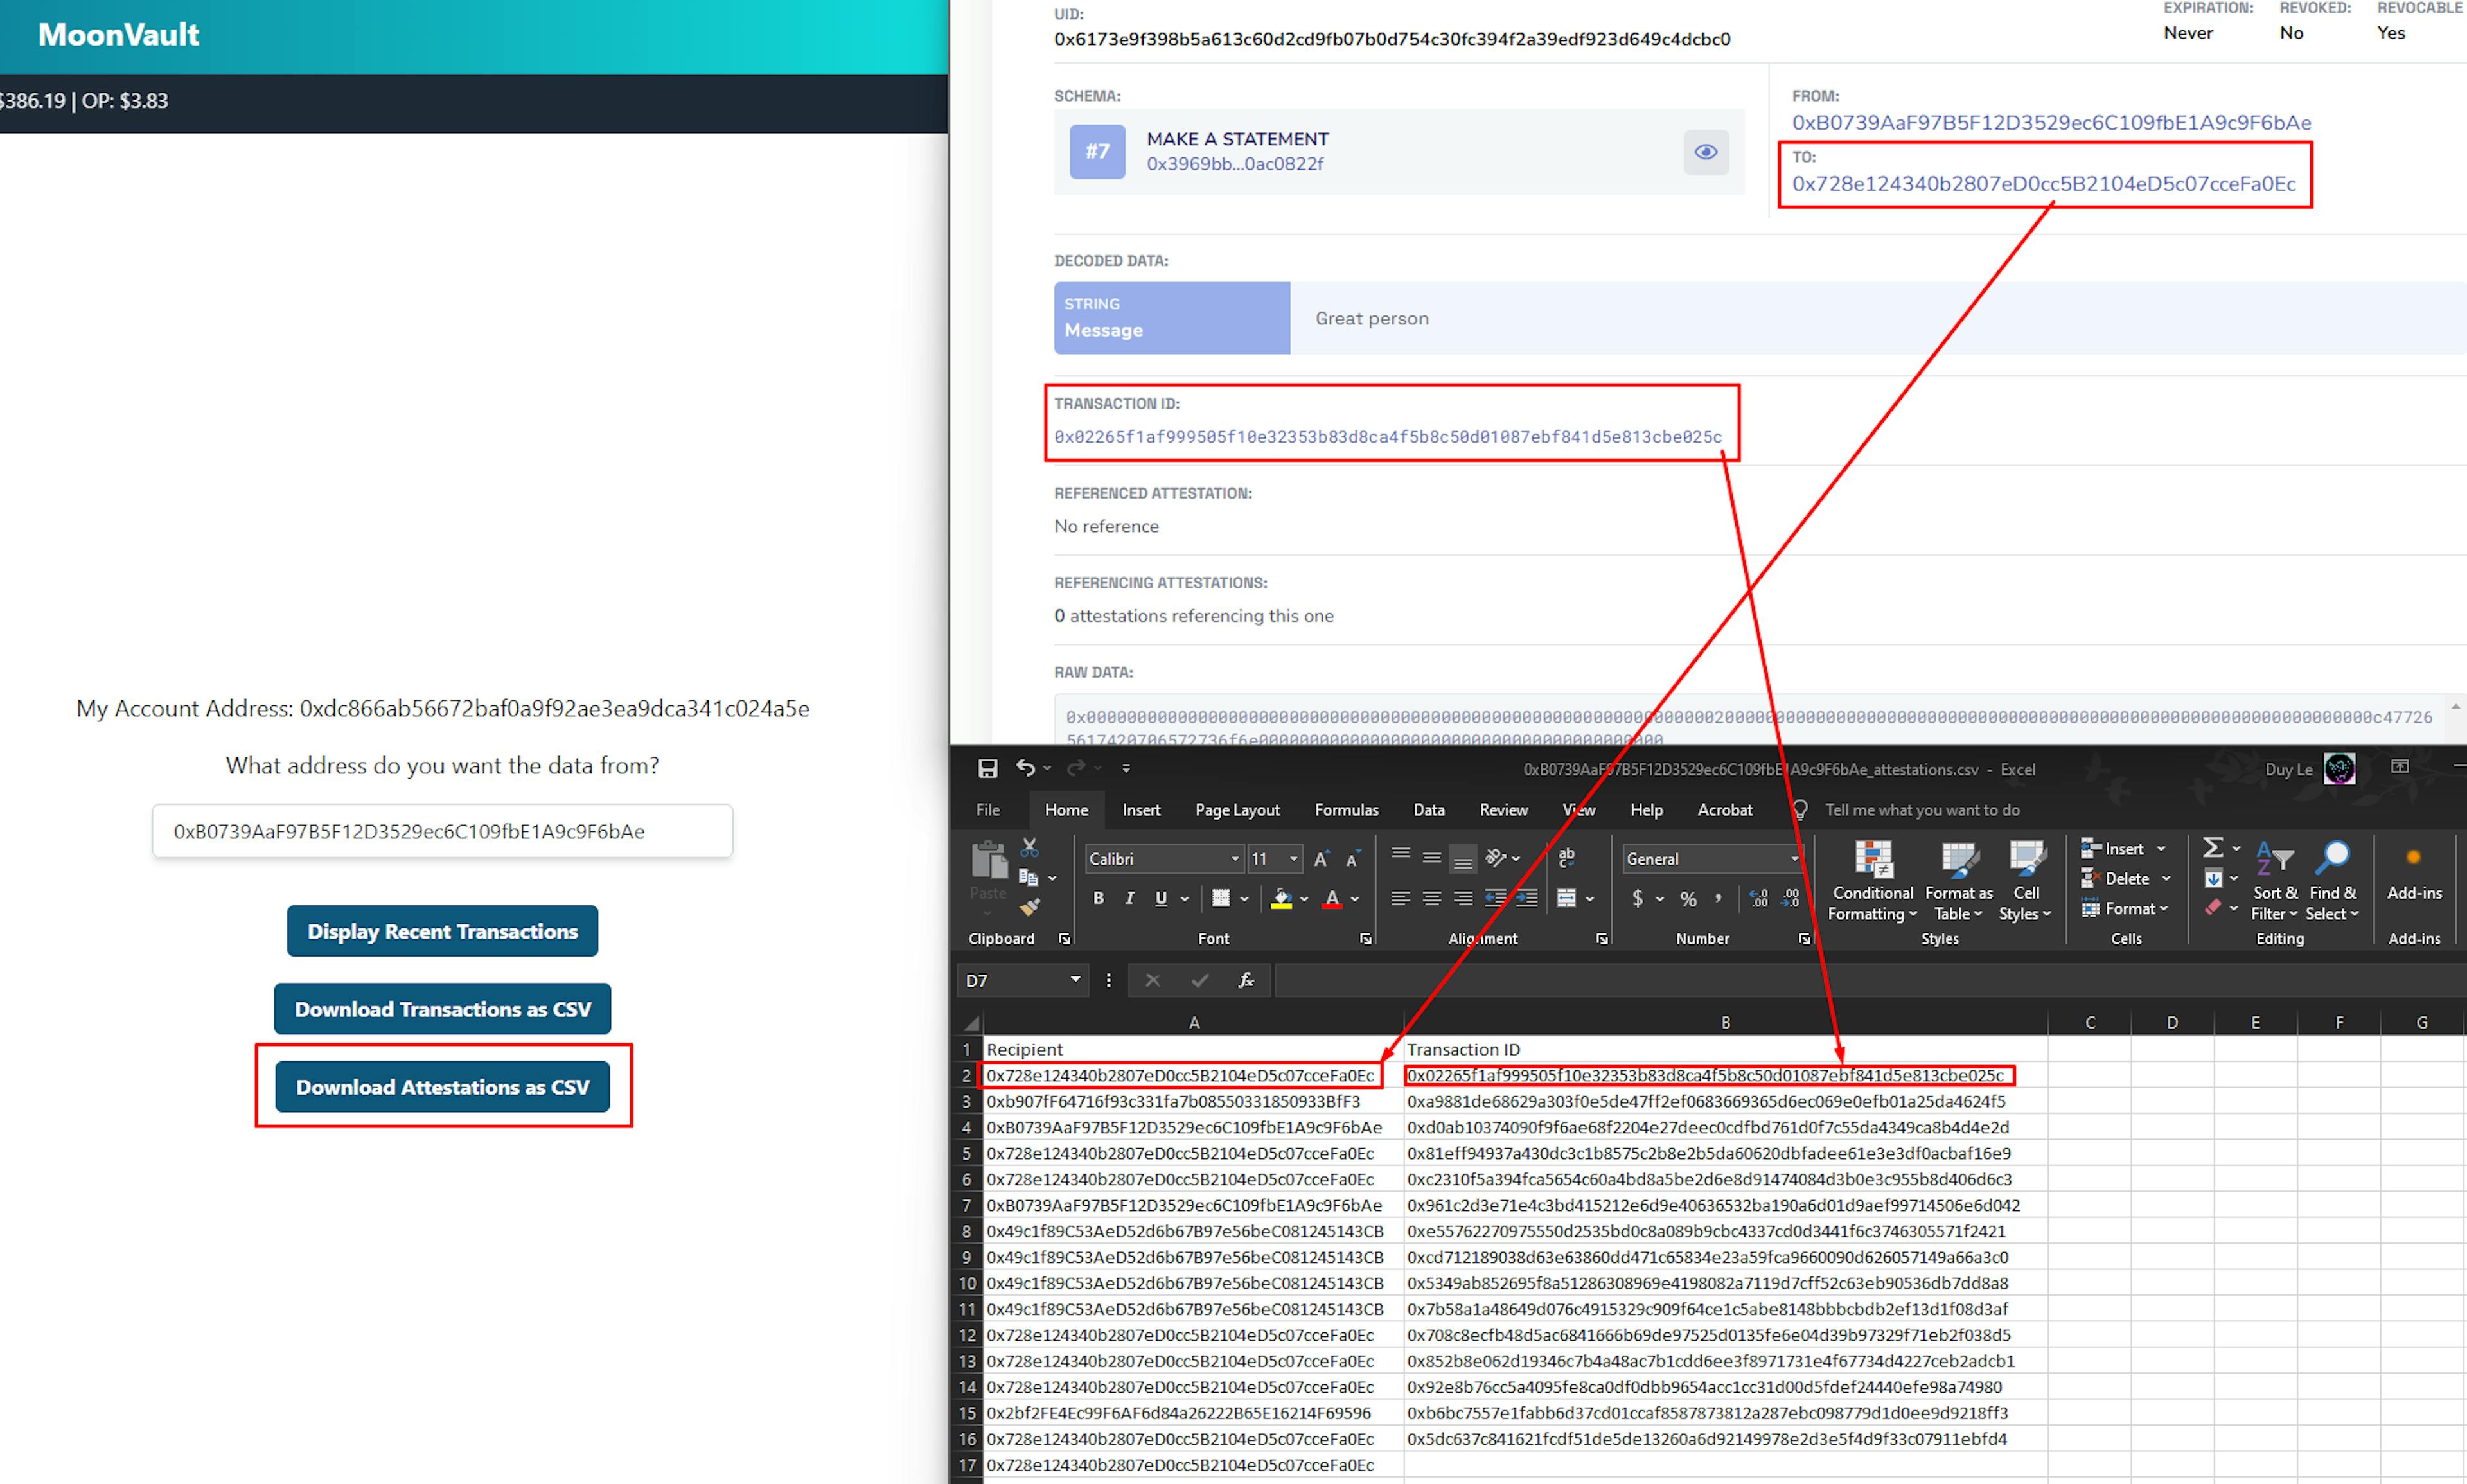Image resolution: width=2467 pixels, height=1484 pixels.
Task: Open the Calibri font name dropdown
Action: tap(1235, 859)
